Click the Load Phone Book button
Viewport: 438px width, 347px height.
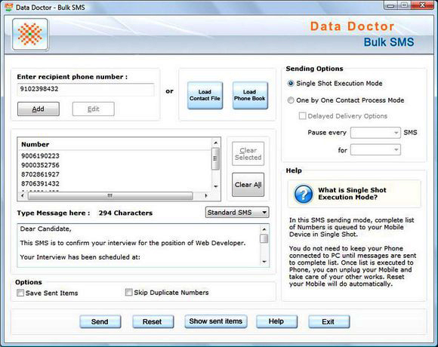(x=250, y=95)
